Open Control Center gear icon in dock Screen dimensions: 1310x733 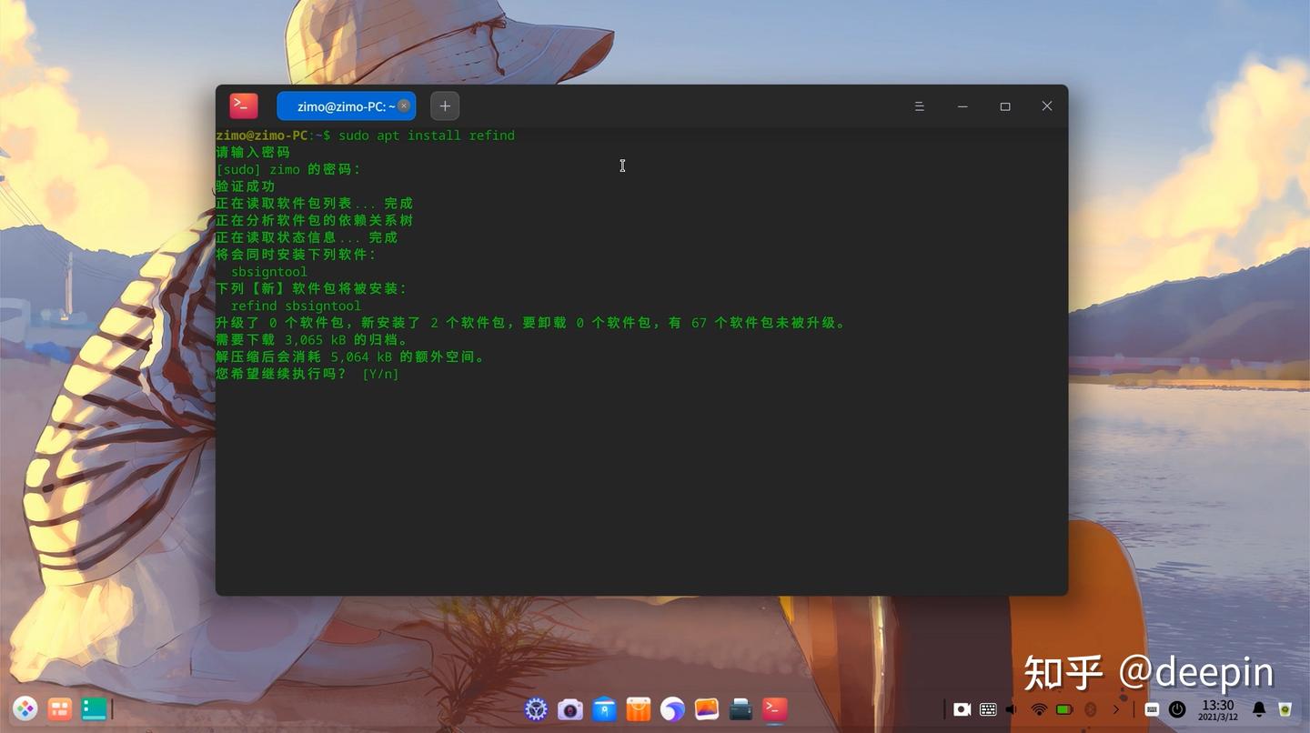(536, 709)
